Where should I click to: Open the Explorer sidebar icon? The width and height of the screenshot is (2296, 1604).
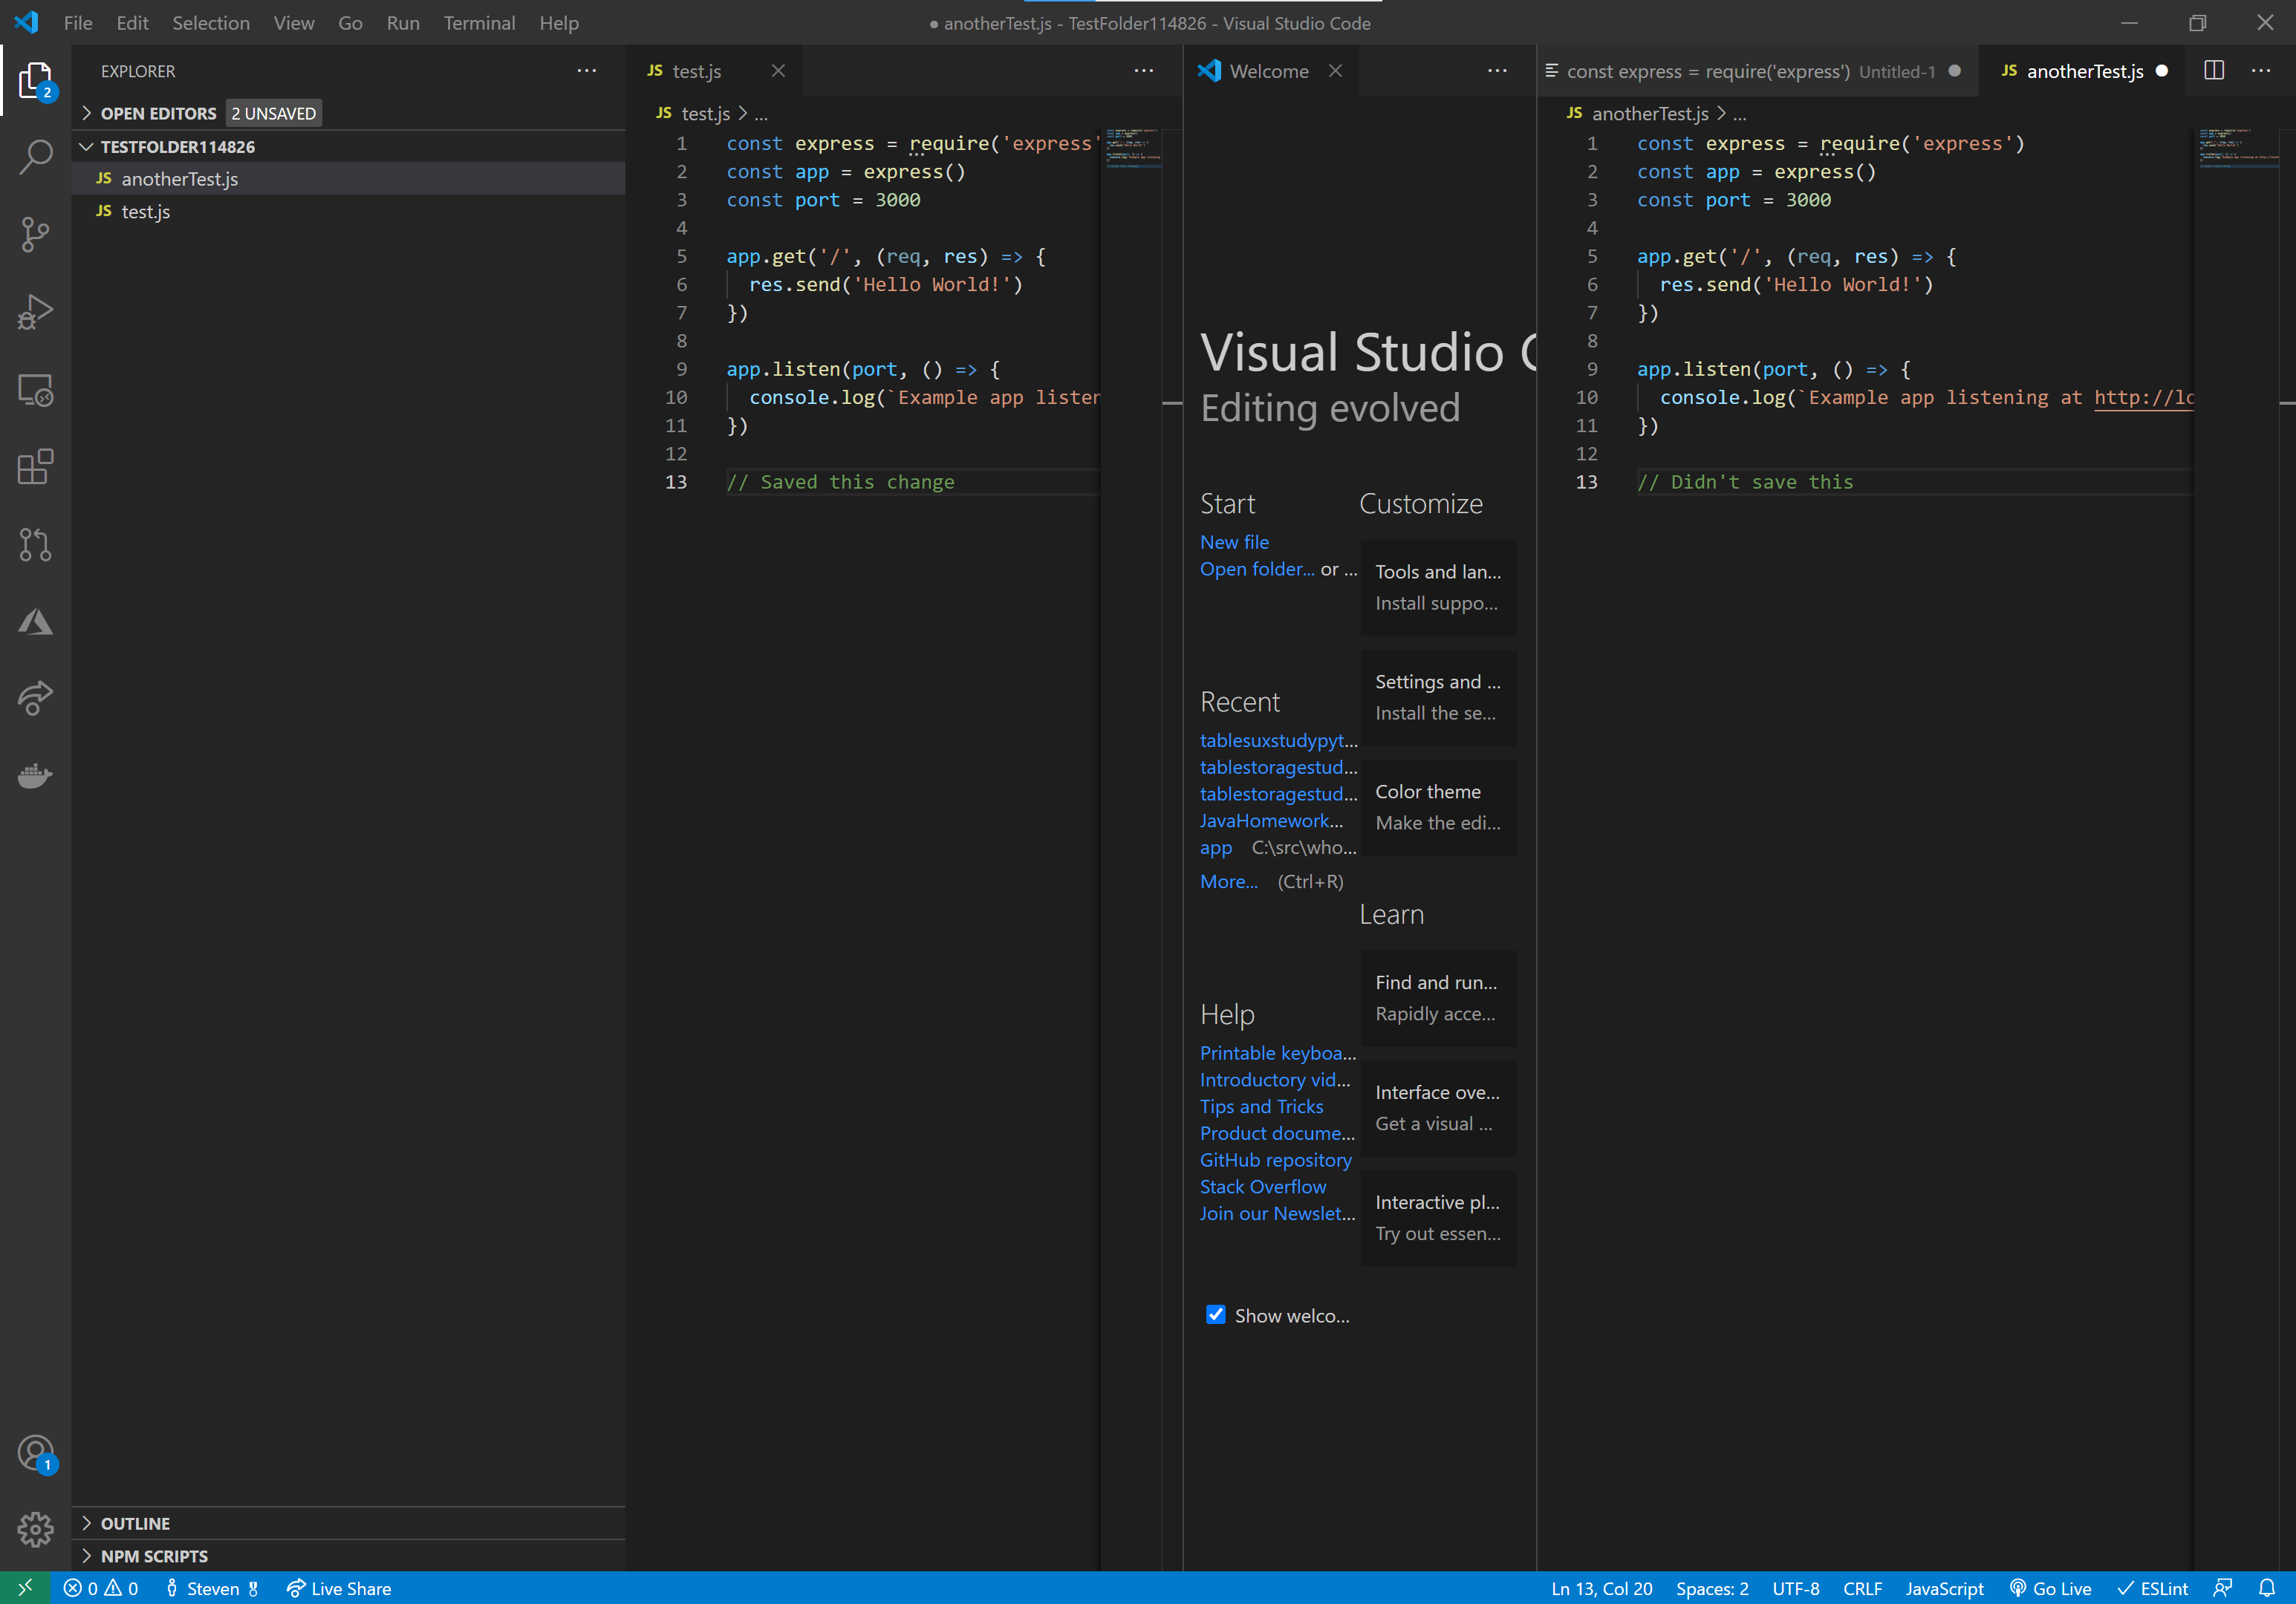tap(35, 79)
